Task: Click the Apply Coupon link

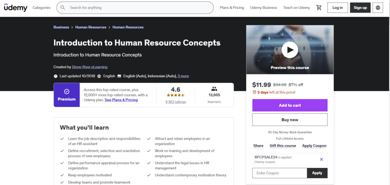Action: click(x=314, y=146)
